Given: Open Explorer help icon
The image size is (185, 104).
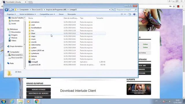Looking at the screenshot, I should pos(134,14).
